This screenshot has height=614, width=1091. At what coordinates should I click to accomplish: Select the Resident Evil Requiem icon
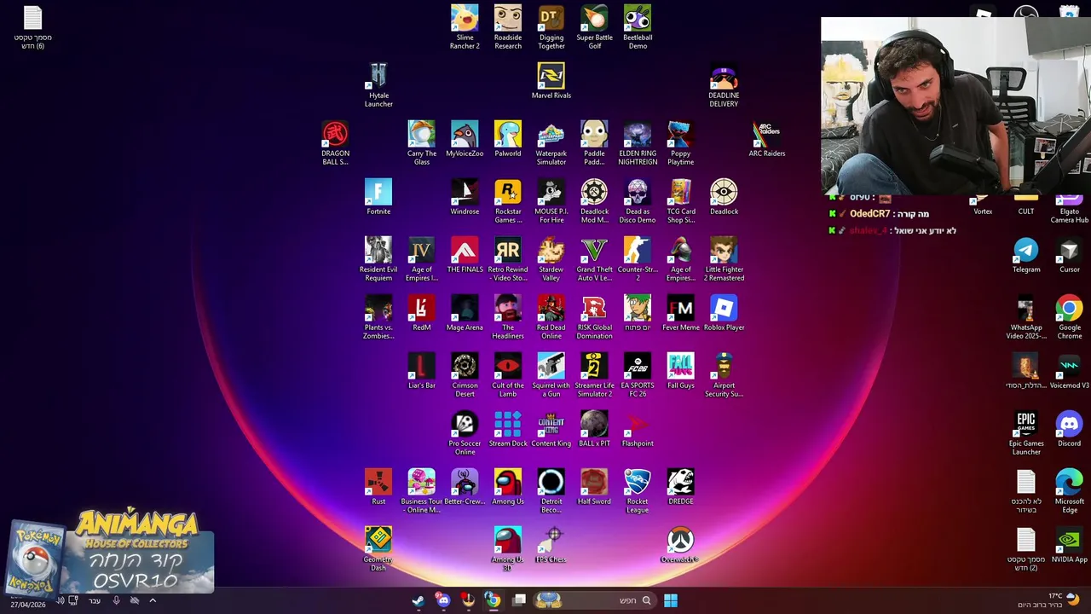click(x=378, y=259)
